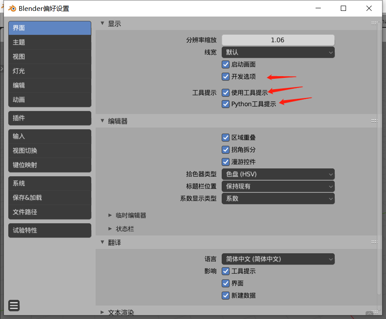Open 系数显示类型 dropdown showing 系数

[x=278, y=198]
